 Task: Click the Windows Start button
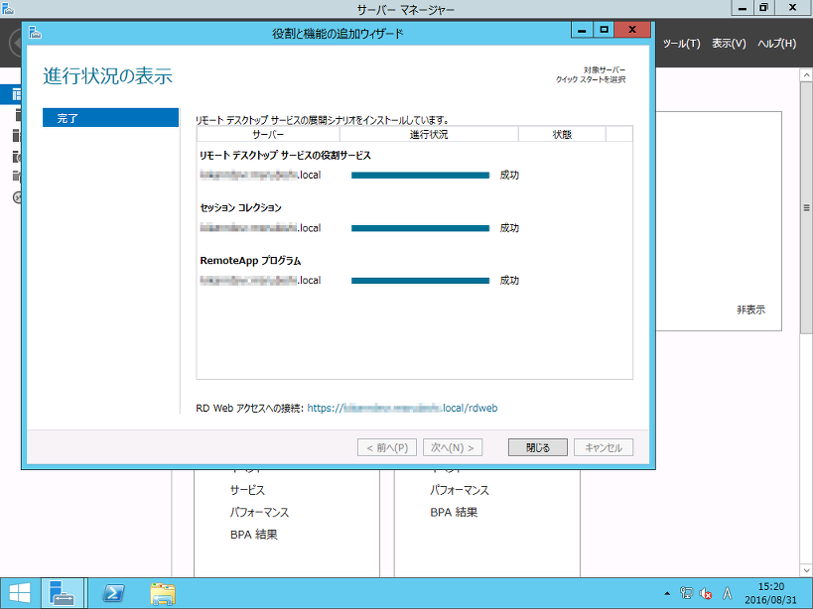coord(20,592)
